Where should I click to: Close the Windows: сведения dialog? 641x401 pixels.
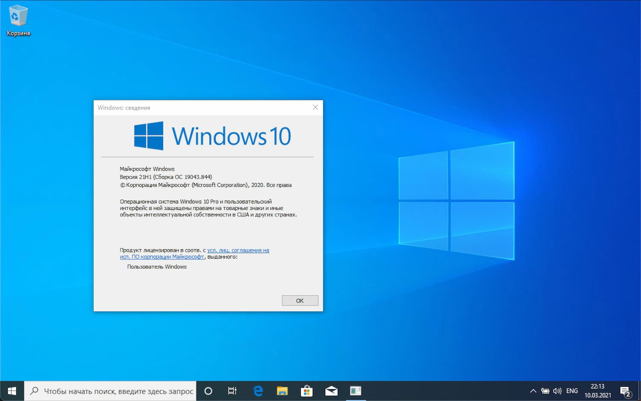[x=315, y=107]
